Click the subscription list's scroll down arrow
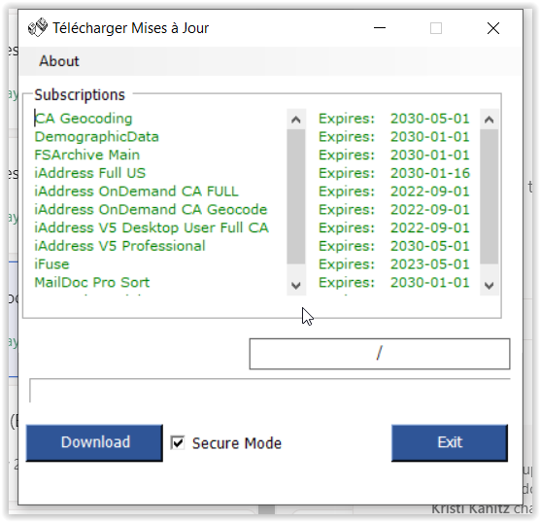540x522 pixels. coord(296,285)
